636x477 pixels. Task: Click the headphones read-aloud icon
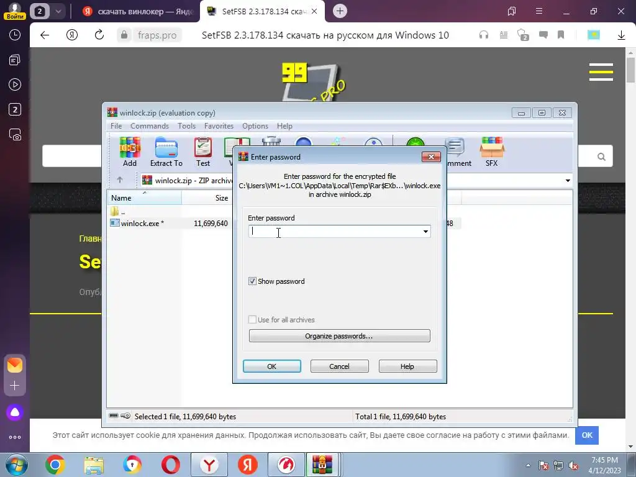pyautogui.click(x=483, y=35)
